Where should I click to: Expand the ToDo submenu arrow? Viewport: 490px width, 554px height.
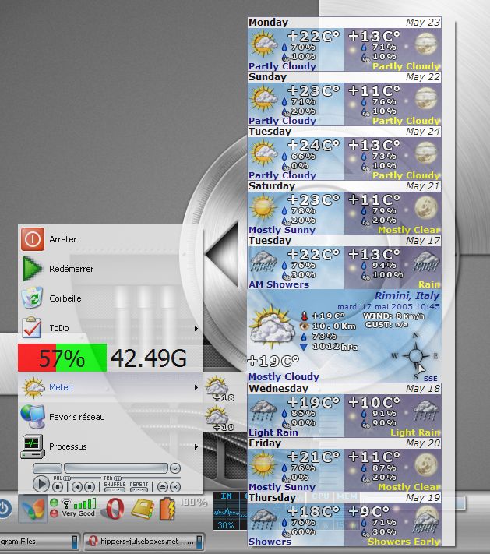point(195,329)
